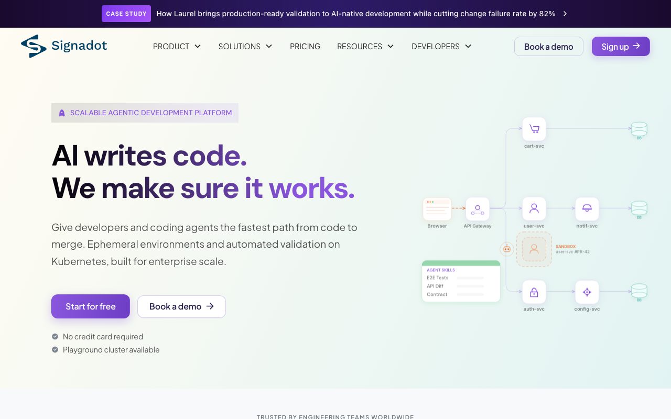Viewport: 671px width, 419px height.
Task: Click the Contract row in Agent Skills
Action: pos(455,294)
